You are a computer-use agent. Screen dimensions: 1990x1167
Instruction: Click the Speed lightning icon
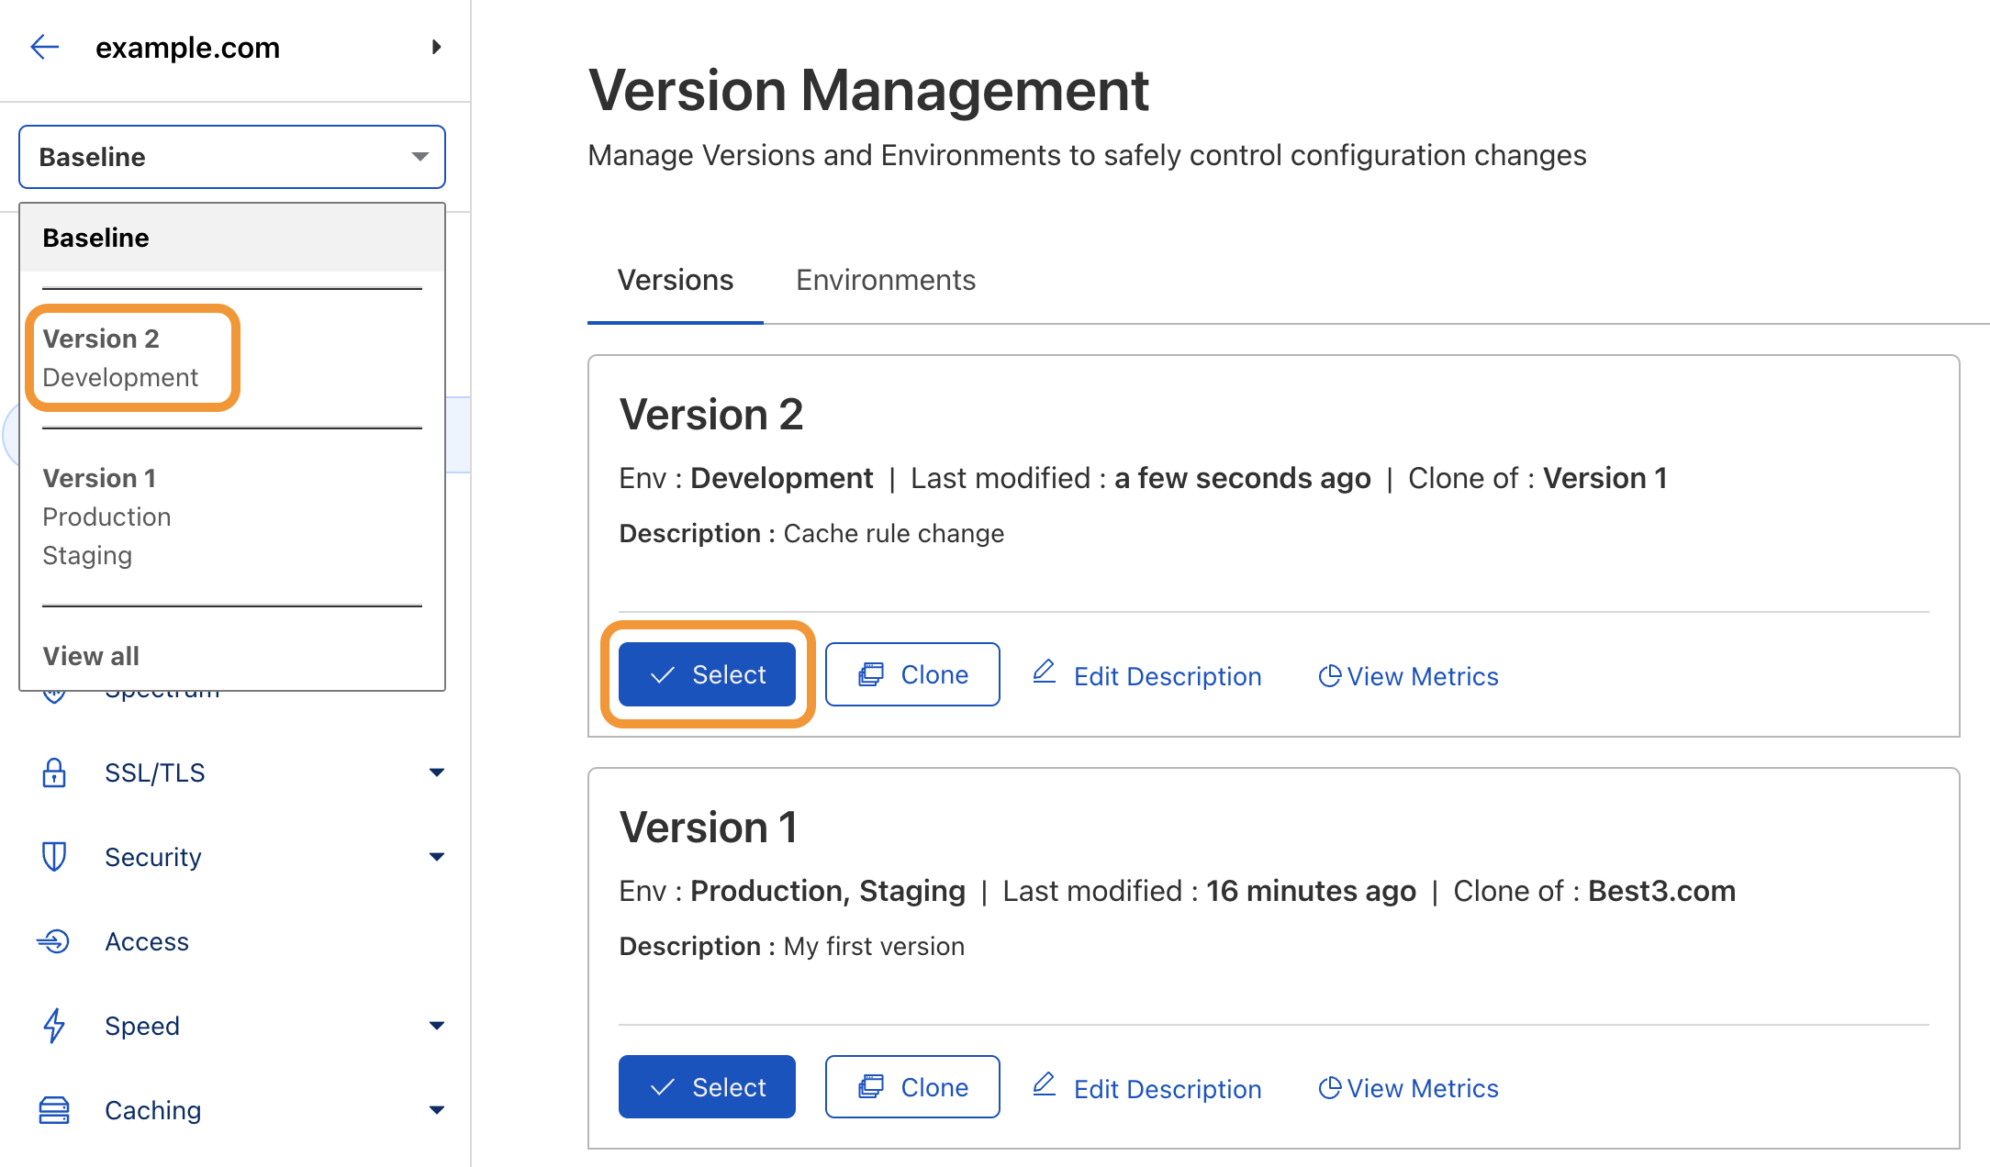(x=54, y=1026)
